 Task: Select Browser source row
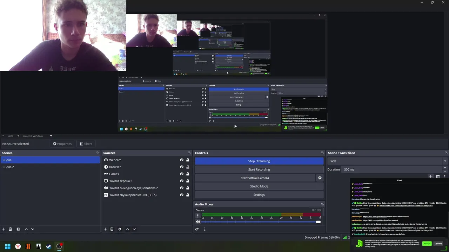(x=147, y=167)
